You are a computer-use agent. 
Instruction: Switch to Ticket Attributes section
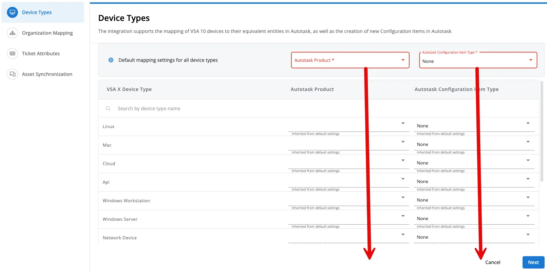(x=41, y=54)
